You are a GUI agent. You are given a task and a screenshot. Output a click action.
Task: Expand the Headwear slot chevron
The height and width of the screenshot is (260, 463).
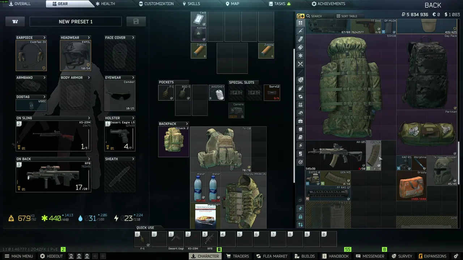click(x=89, y=38)
